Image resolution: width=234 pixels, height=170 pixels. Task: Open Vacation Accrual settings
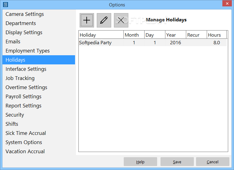39,151
